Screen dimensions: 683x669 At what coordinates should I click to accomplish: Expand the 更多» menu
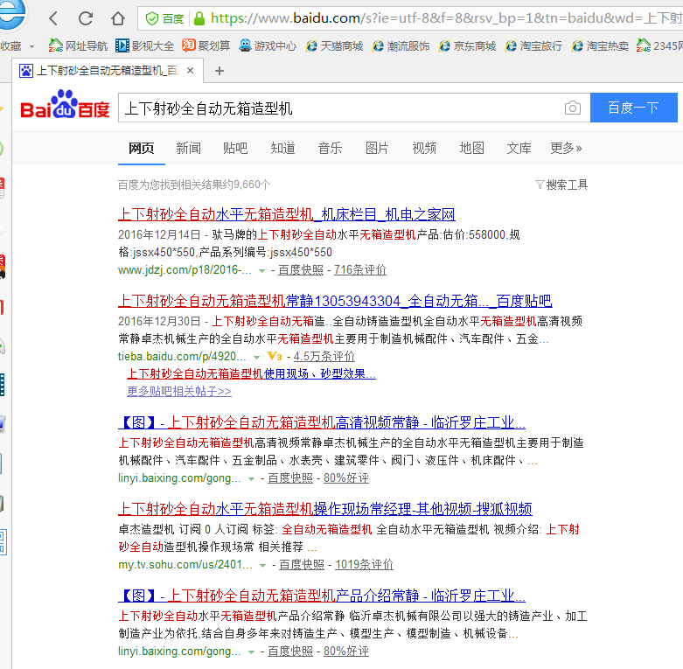pos(566,148)
